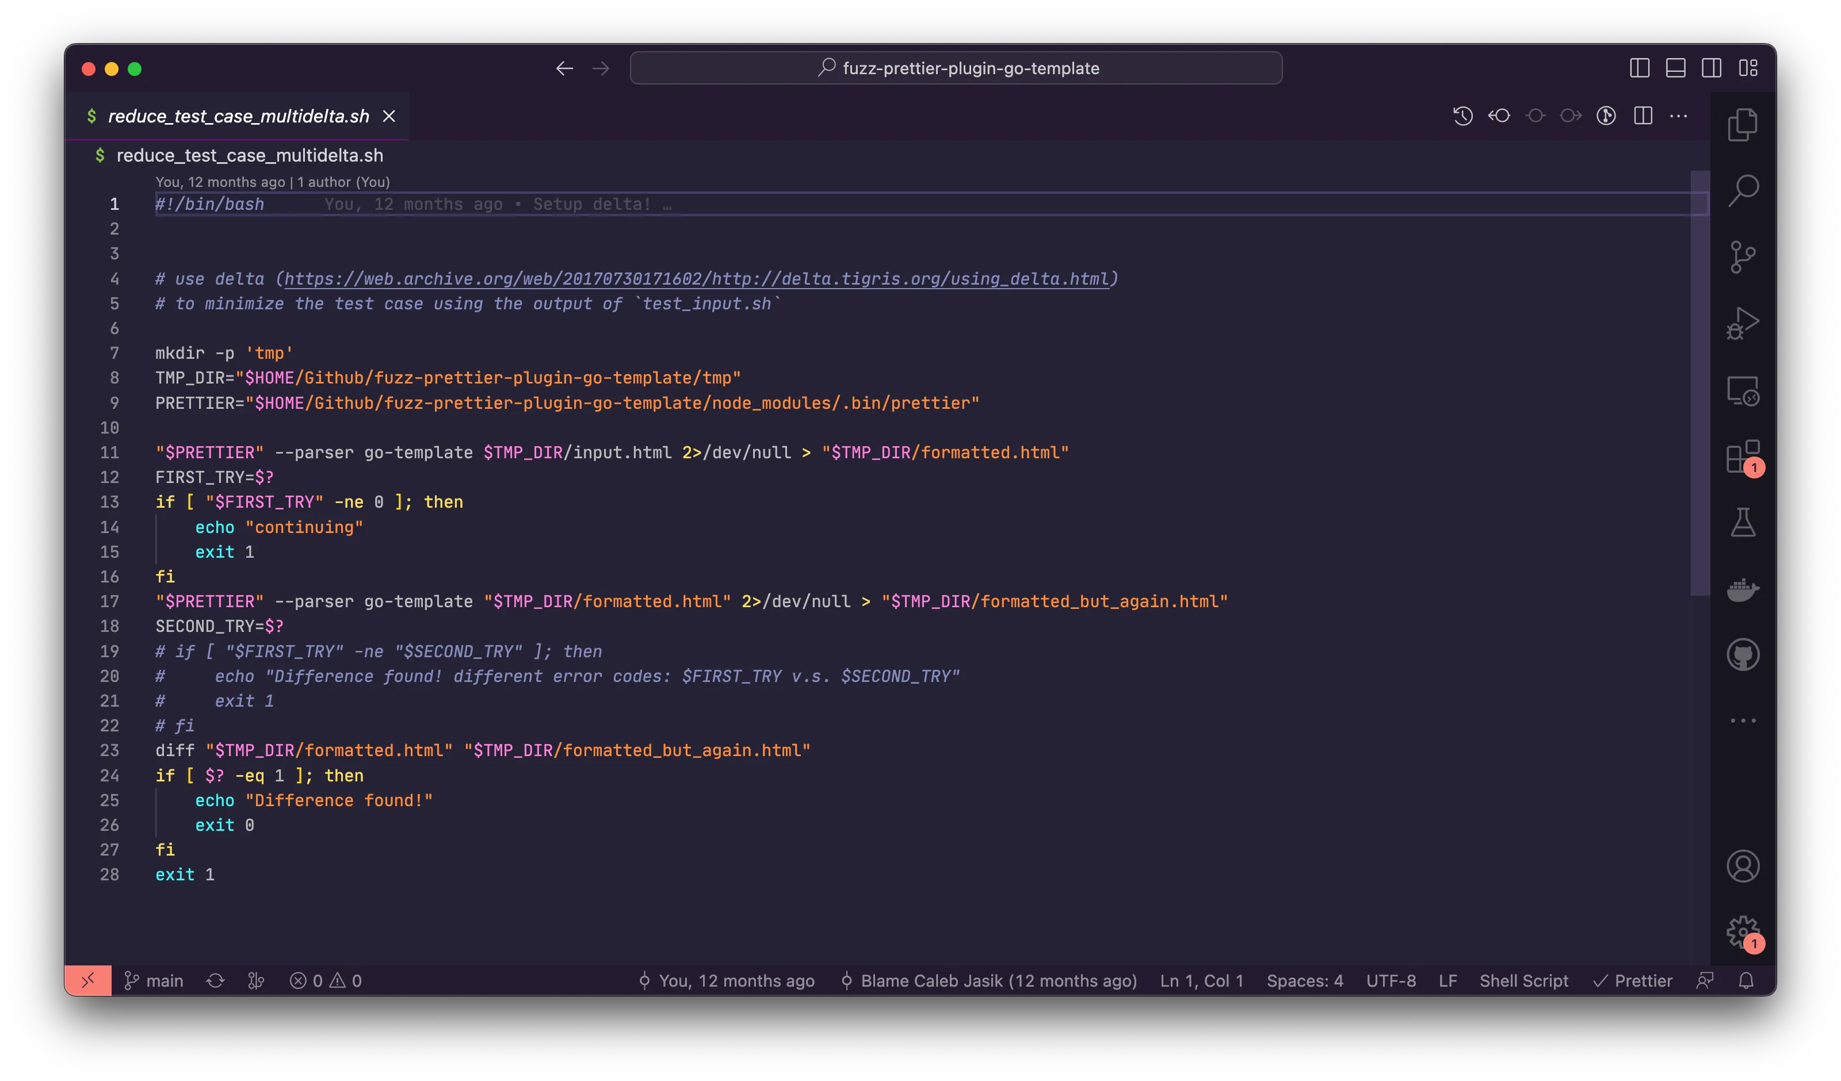The image size is (1841, 1081).
Task: Open the Search view in activity bar
Action: tap(1743, 191)
